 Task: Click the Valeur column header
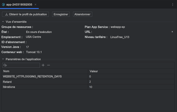pos(131,71)
